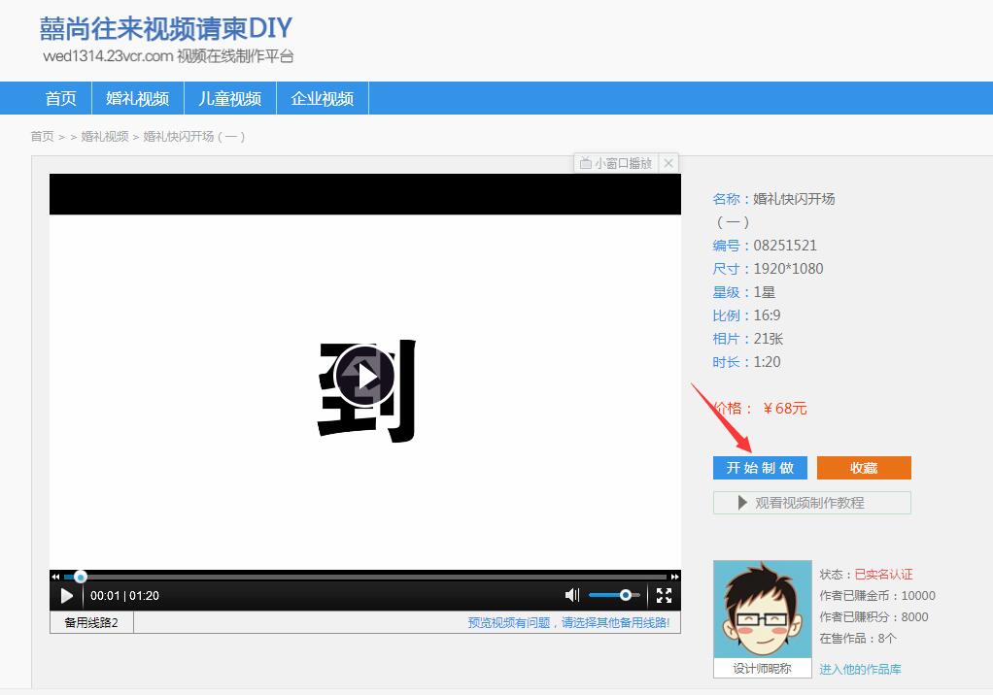Click 开始制做 to start making the video
Screen dimensions: 993x695
point(760,467)
